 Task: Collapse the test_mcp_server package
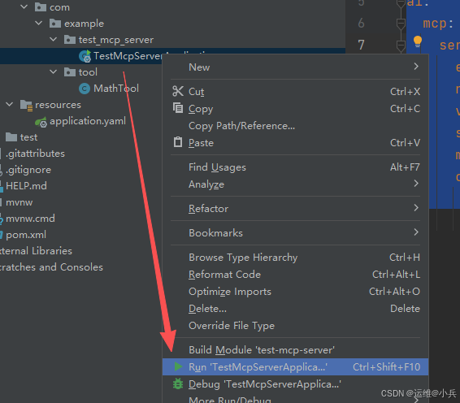(54, 39)
